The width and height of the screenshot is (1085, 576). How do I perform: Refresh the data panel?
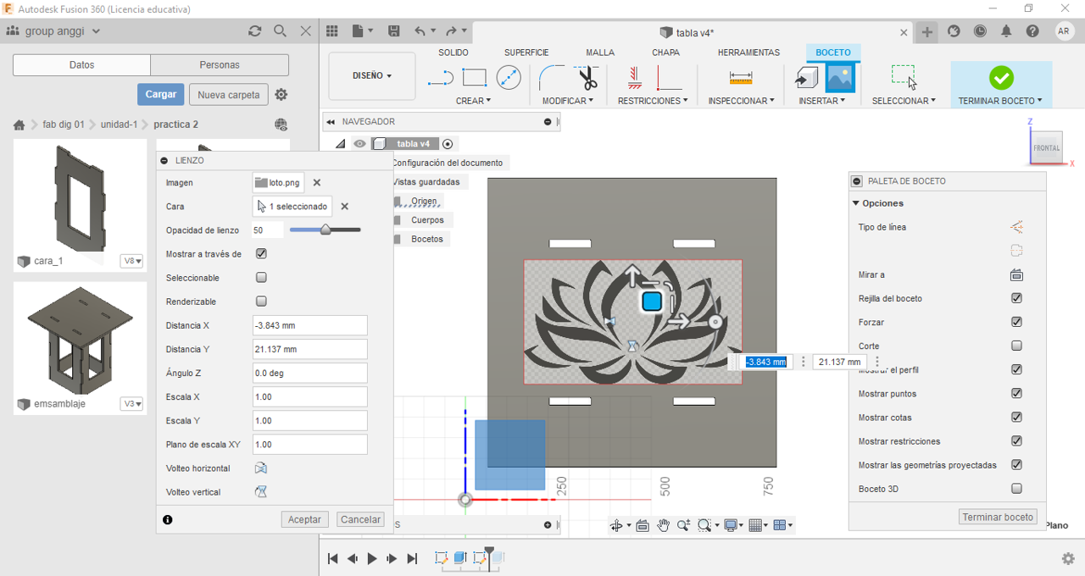(254, 30)
